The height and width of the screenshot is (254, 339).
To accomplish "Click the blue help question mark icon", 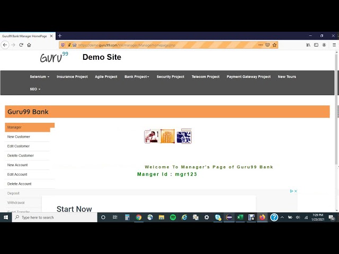I will coord(274,217).
